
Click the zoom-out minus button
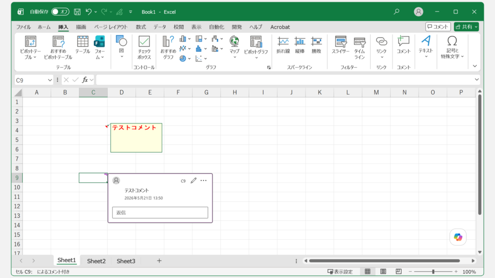point(410,271)
